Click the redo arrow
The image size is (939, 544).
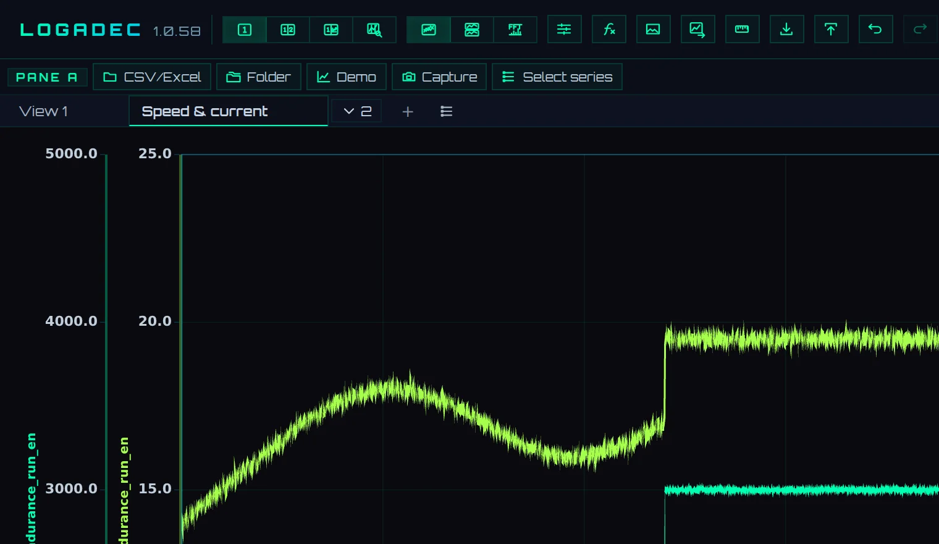click(x=920, y=30)
